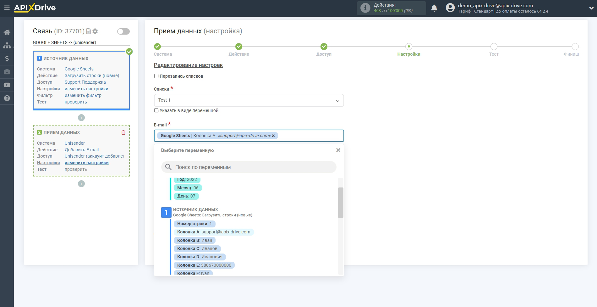Image resolution: width=597 pixels, height=307 pixels.
Task: Open the billing dollar sidebar icon
Action: pyautogui.click(x=7, y=59)
